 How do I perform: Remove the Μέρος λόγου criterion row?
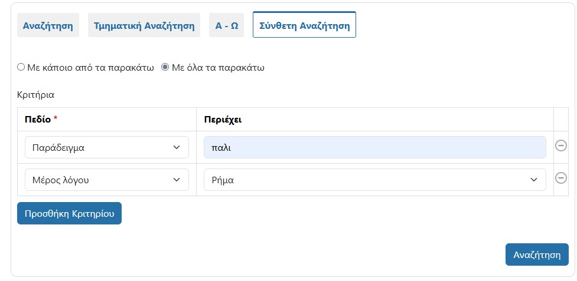click(x=561, y=178)
